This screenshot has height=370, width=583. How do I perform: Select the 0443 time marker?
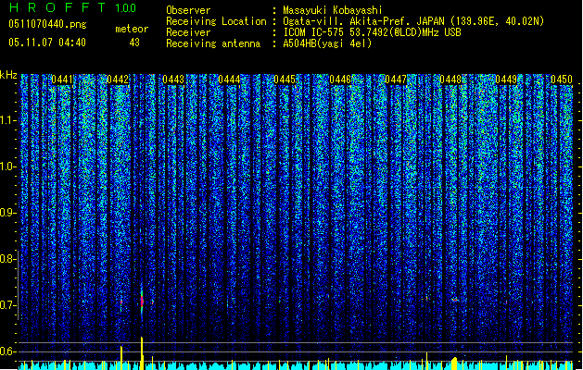pyautogui.click(x=173, y=80)
